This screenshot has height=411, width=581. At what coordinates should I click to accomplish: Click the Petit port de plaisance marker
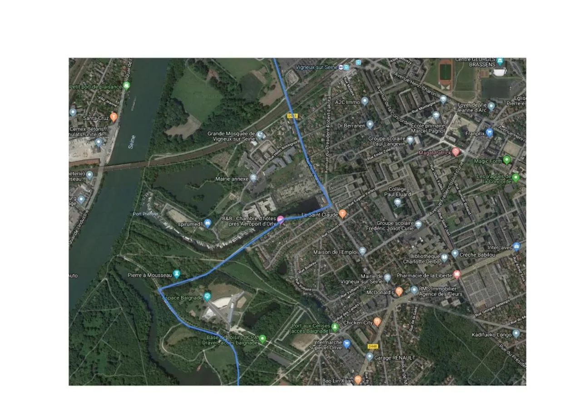(126, 85)
